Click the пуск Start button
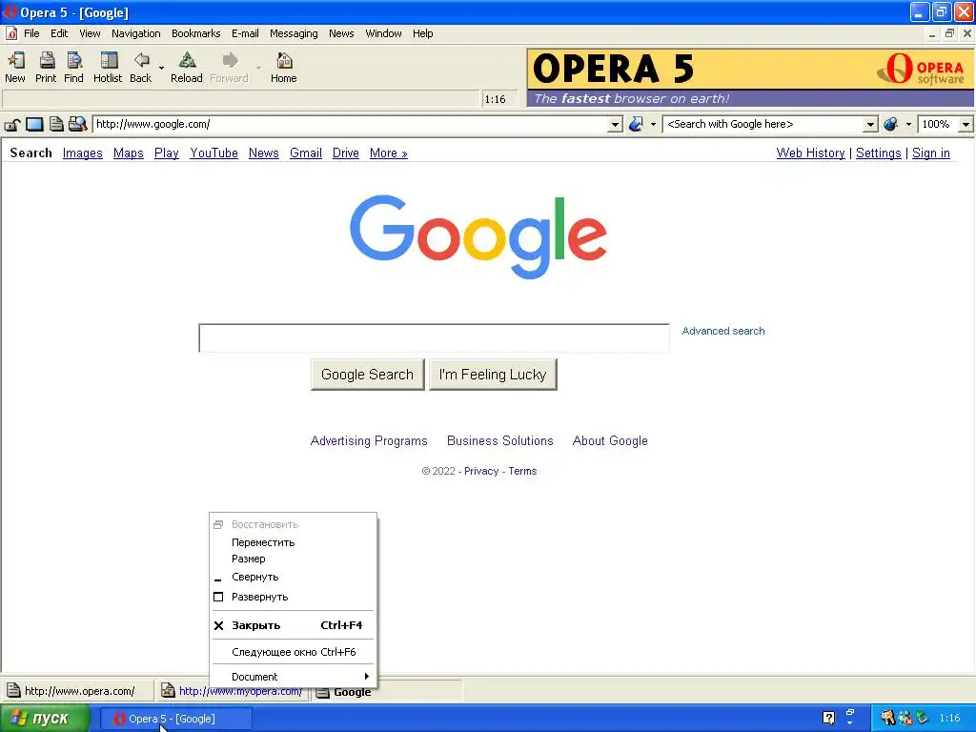 tap(46, 719)
